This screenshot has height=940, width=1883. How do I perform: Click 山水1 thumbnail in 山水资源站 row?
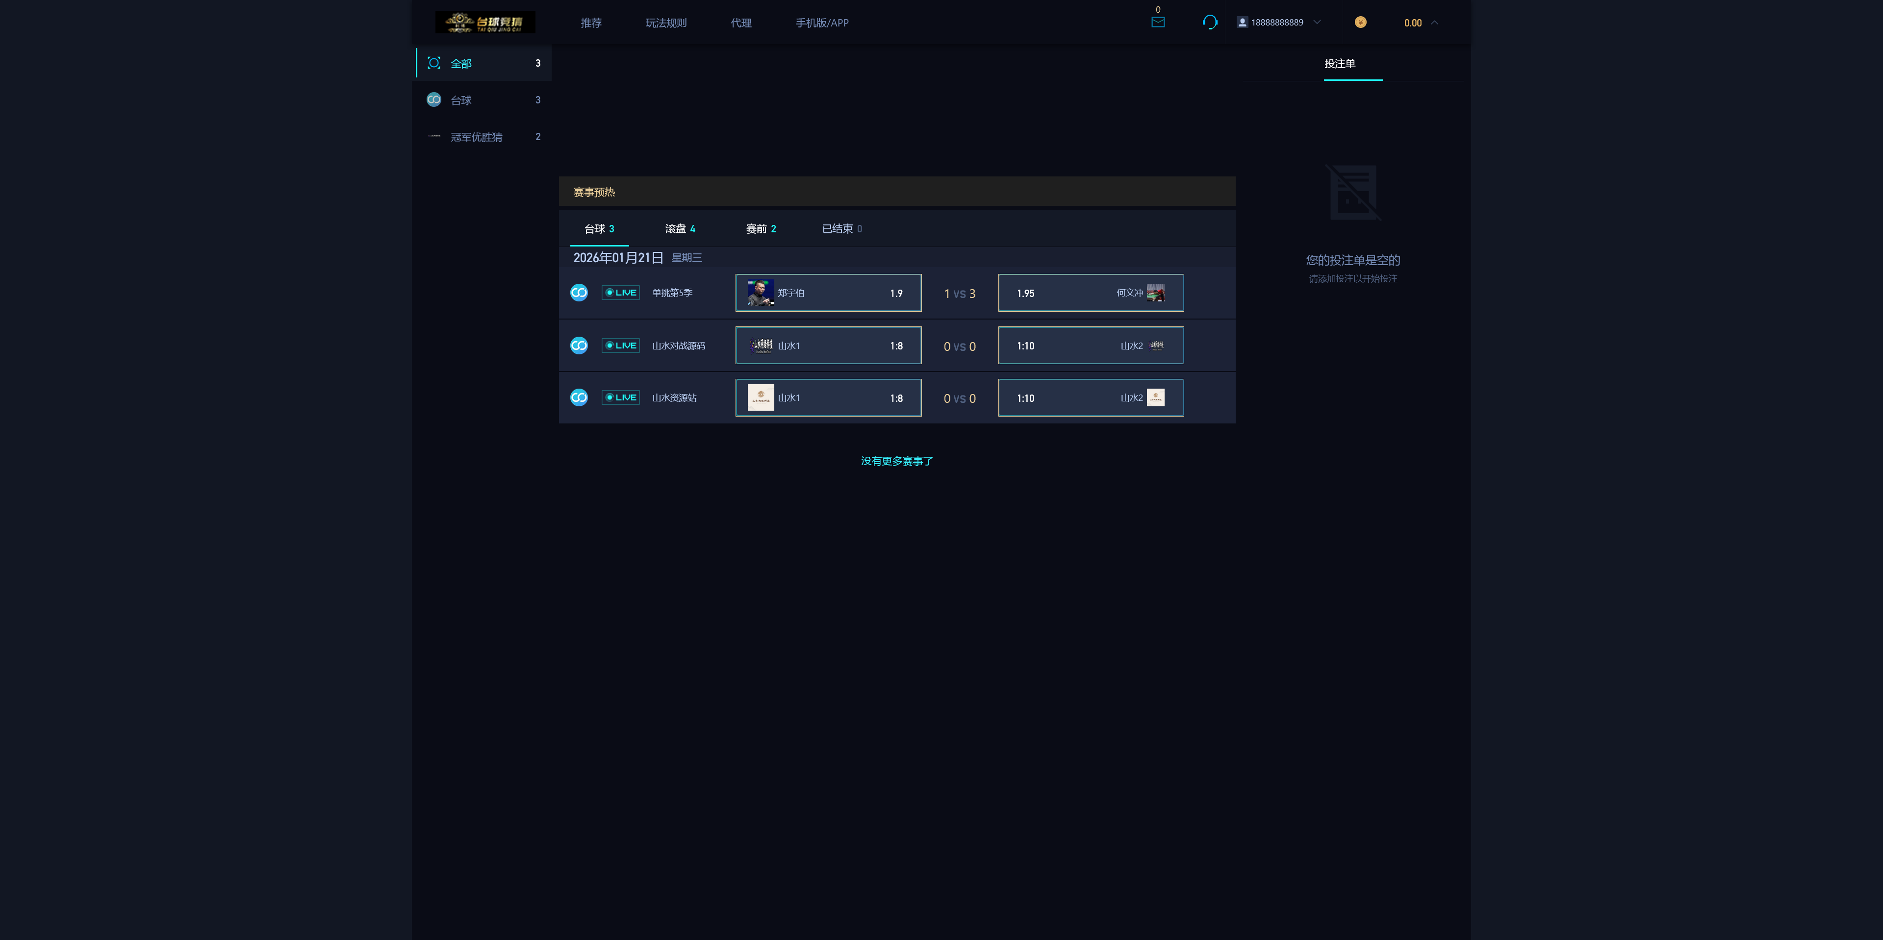point(760,397)
